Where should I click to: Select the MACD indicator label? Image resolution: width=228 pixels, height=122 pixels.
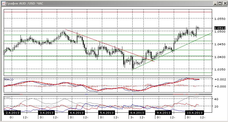[x=9, y=80]
